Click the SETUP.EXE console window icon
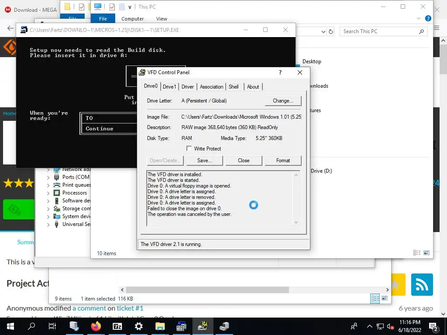This screenshot has height=335, width=447. pyautogui.click(x=24, y=30)
